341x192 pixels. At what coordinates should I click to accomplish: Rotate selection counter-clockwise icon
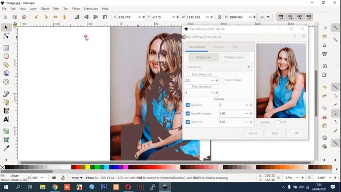[36, 17]
